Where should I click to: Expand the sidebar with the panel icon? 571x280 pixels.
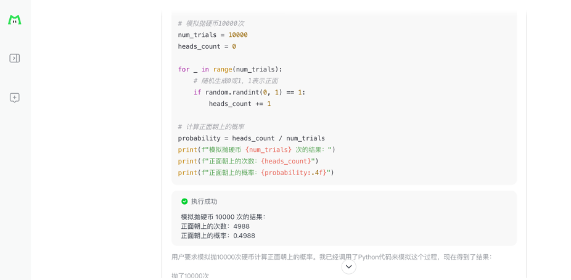pos(15,58)
